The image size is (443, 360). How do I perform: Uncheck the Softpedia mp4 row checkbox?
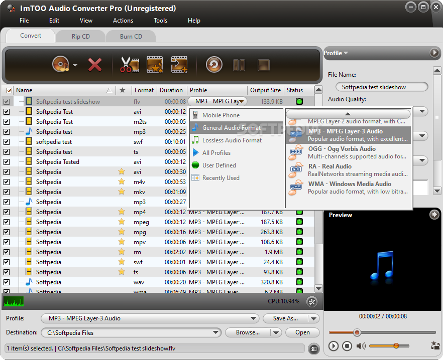pyautogui.click(x=7, y=212)
